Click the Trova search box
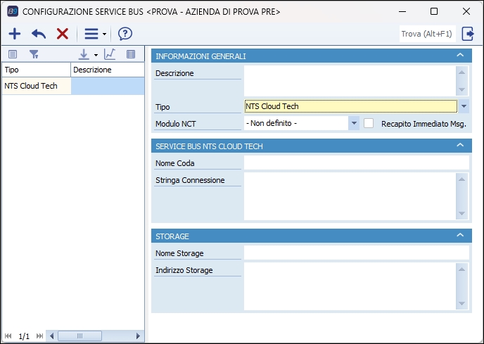The height and width of the screenshot is (344, 484). tap(426, 34)
